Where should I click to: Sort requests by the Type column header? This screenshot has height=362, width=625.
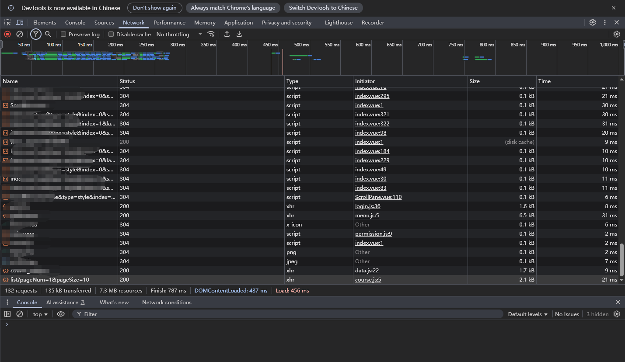click(319, 81)
